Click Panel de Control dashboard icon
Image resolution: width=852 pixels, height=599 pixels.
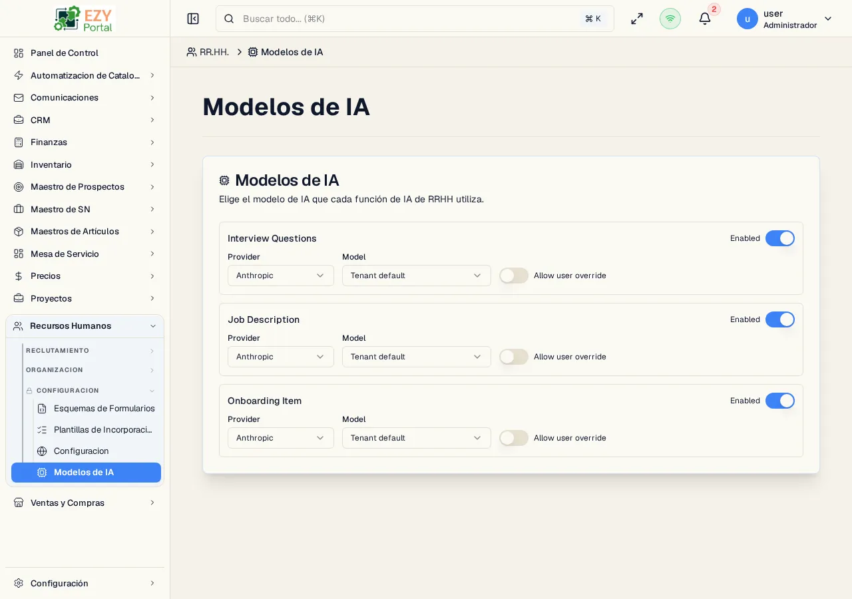(19, 53)
